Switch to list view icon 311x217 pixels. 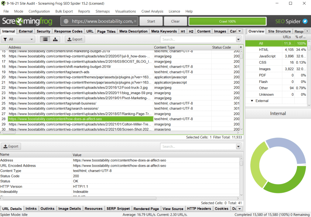click(x=45, y=39)
